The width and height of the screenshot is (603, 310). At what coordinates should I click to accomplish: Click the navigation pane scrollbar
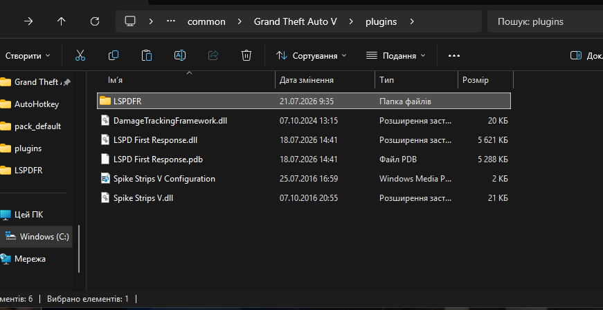[x=79, y=249]
